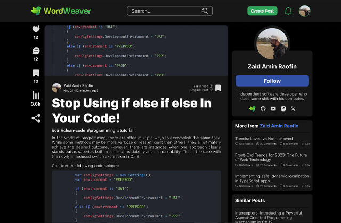Open the notifications bell
Image resolution: width=341 pixels, height=223 pixels.
(x=288, y=11)
